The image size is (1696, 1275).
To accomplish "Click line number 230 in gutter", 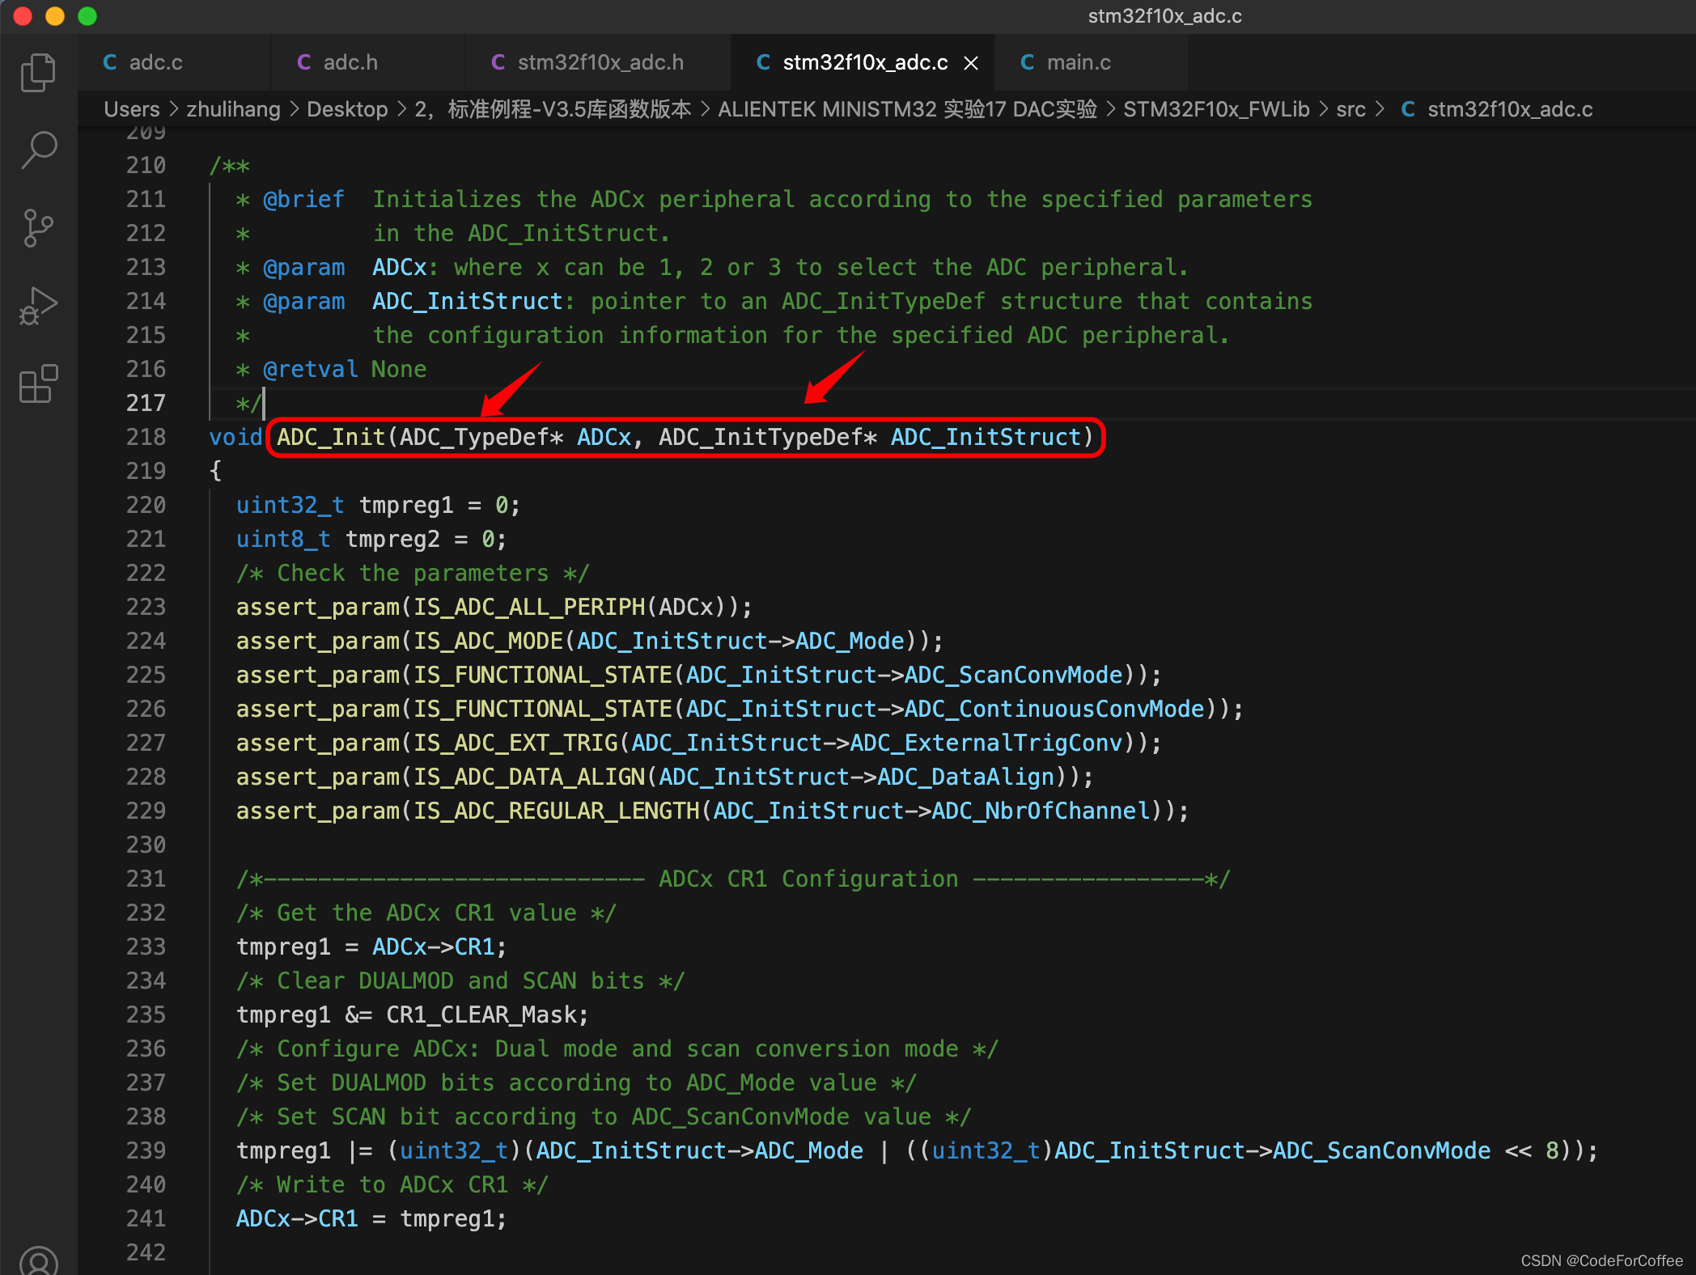I will point(146,845).
